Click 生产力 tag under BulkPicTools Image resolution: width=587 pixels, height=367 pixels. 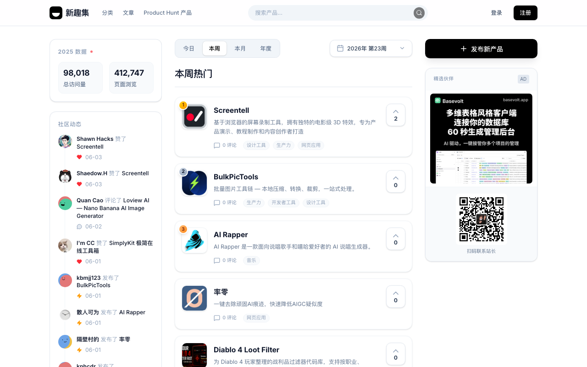[x=254, y=203]
